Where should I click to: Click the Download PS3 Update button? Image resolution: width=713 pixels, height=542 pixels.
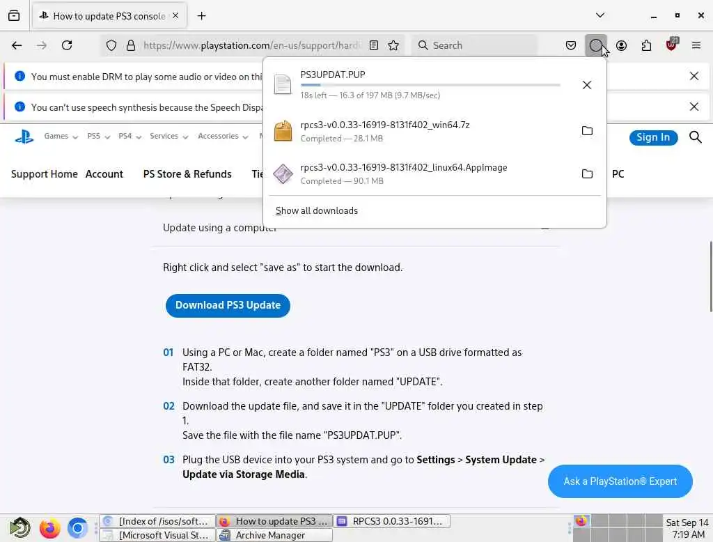click(x=228, y=305)
